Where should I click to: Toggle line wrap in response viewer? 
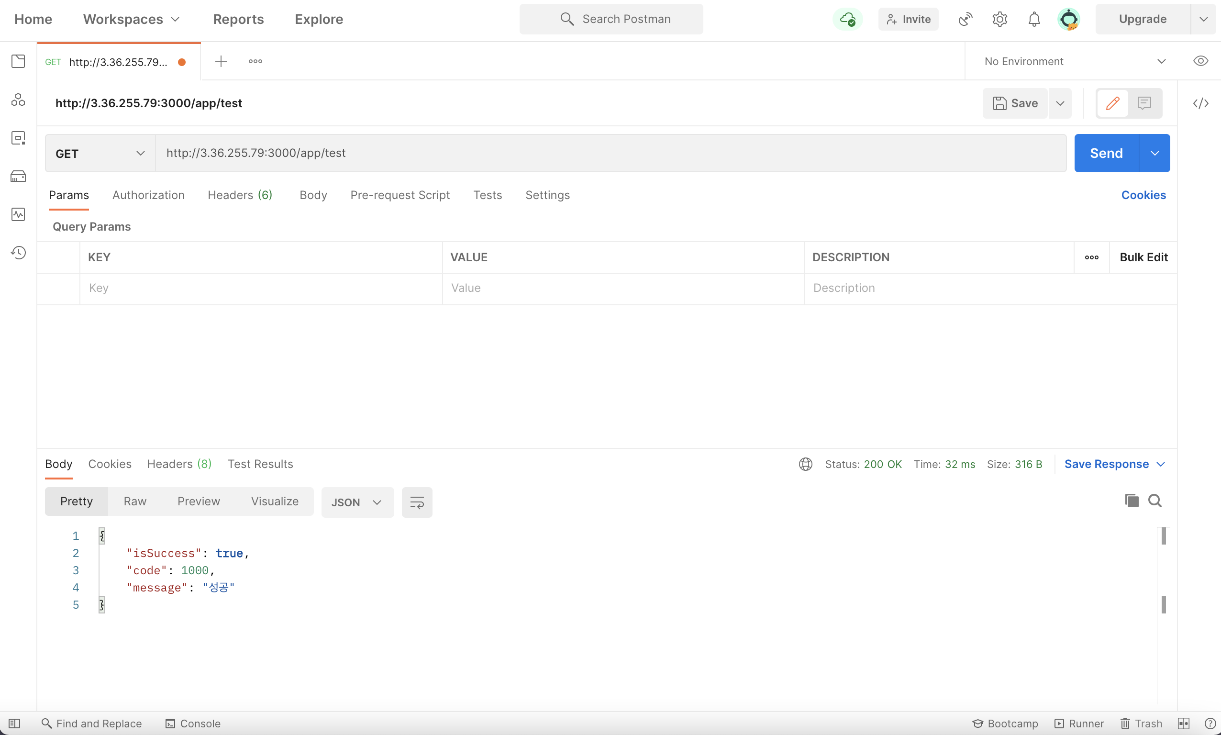[416, 502]
